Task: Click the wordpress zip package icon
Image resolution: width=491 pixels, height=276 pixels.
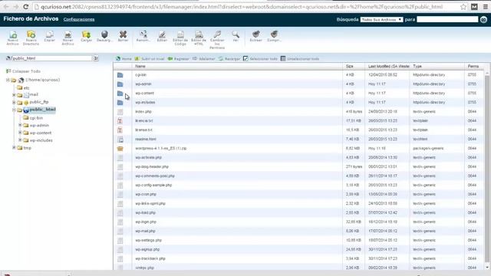Action: [120, 149]
